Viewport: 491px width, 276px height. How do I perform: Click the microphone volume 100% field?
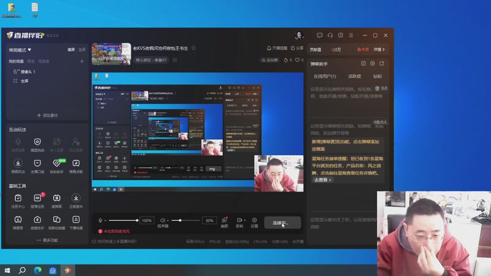click(x=147, y=221)
